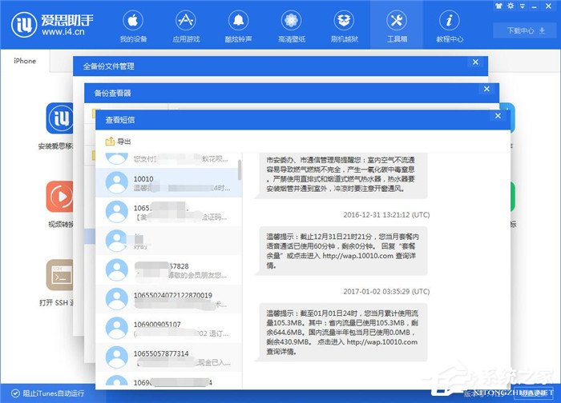561x403 pixels.
Task: Open 酷炫铃声 section
Action: click(x=238, y=26)
